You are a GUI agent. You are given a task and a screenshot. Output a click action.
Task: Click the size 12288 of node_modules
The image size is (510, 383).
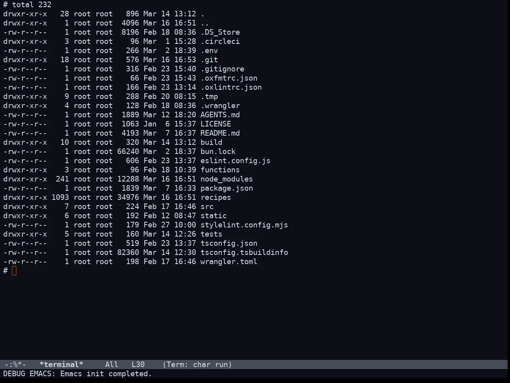128,179
